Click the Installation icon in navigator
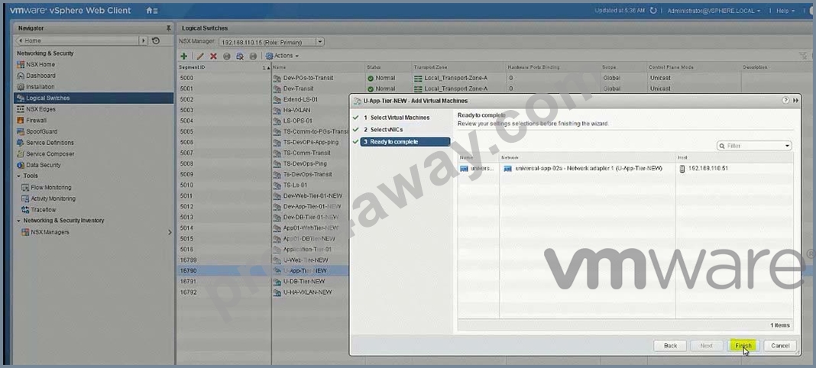The width and height of the screenshot is (816, 368). (x=21, y=87)
